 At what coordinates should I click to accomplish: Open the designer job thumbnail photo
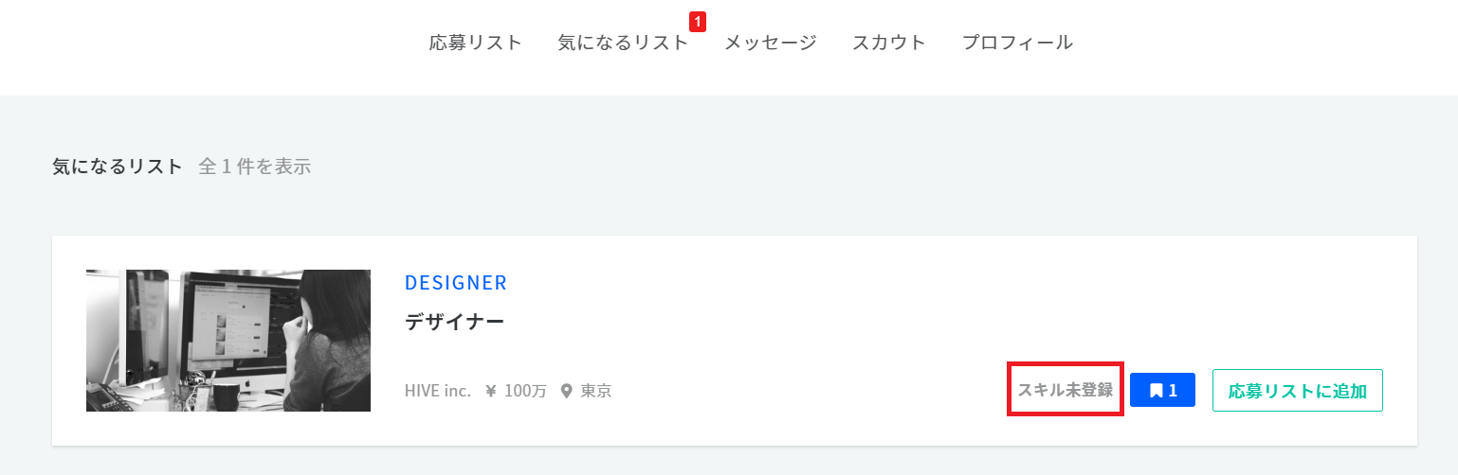coord(228,341)
